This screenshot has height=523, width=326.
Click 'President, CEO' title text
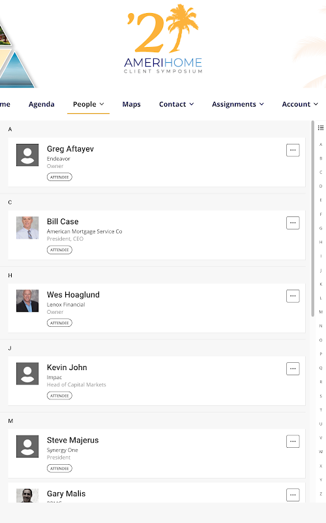click(65, 239)
